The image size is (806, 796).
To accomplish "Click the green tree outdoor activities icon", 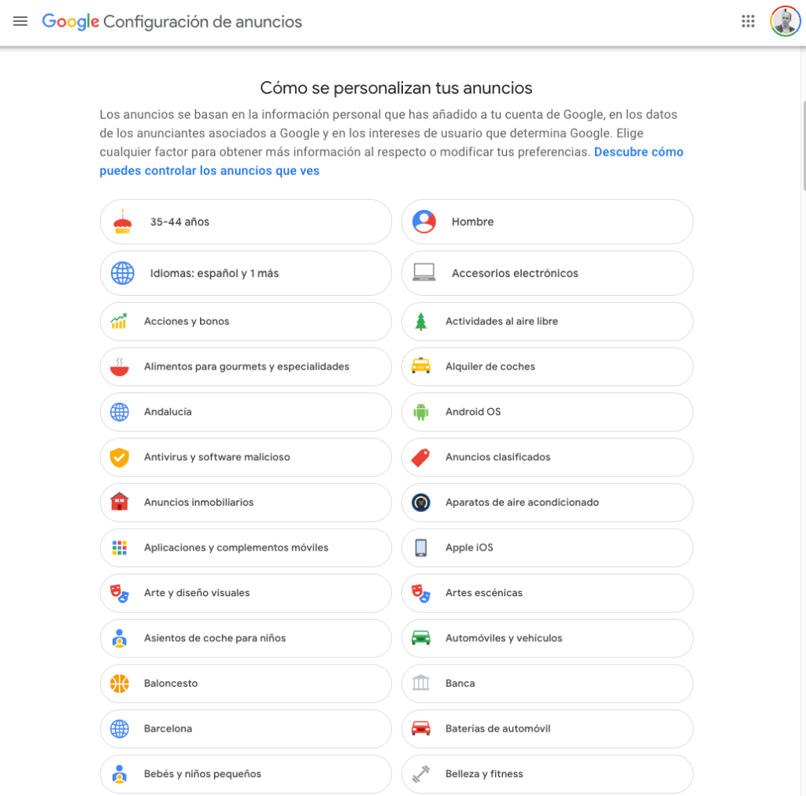I will coord(421,321).
